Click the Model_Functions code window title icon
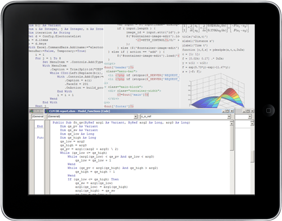 tap(47, 111)
